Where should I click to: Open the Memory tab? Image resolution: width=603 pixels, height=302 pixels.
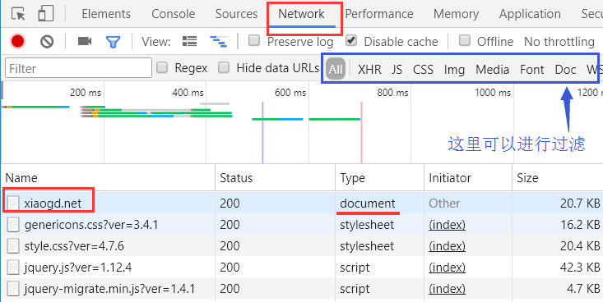[456, 14]
